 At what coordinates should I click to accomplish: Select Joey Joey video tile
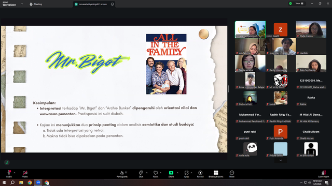tap(281, 47)
